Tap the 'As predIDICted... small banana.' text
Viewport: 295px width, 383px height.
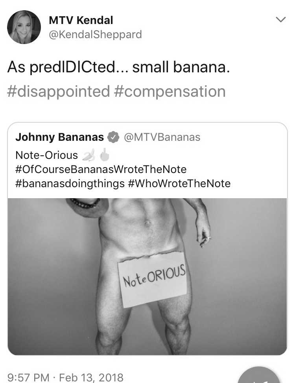[x=118, y=67]
